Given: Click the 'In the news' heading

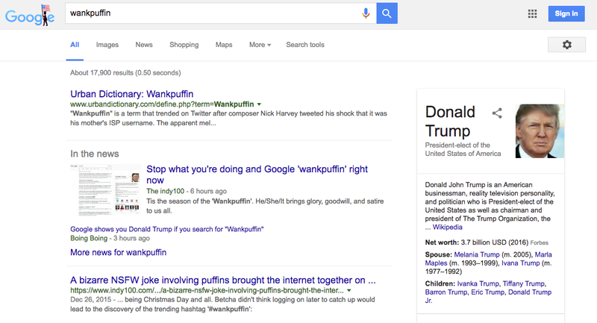Looking at the screenshot, I should click(x=95, y=154).
